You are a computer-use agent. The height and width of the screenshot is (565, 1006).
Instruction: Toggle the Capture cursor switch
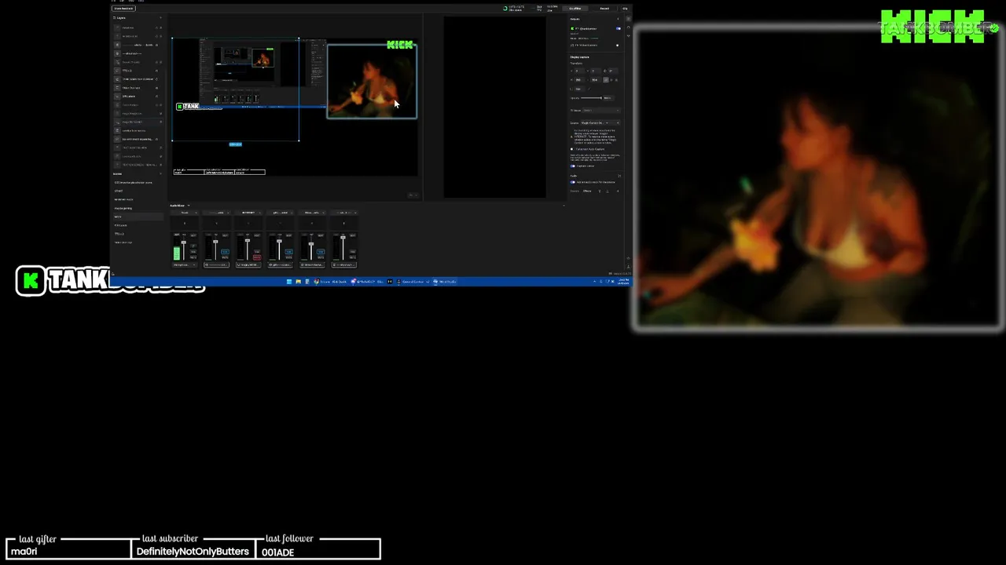(572, 166)
